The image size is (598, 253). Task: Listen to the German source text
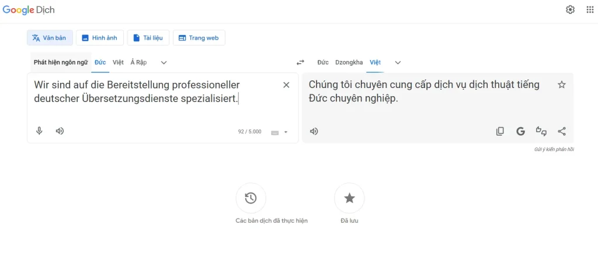click(x=60, y=131)
